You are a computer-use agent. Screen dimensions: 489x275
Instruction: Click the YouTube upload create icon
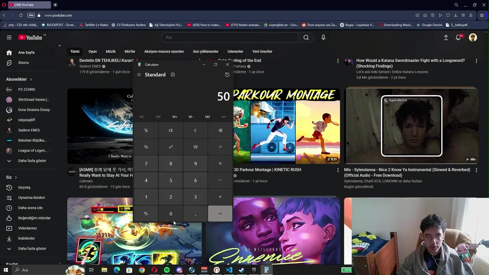pos(445,37)
